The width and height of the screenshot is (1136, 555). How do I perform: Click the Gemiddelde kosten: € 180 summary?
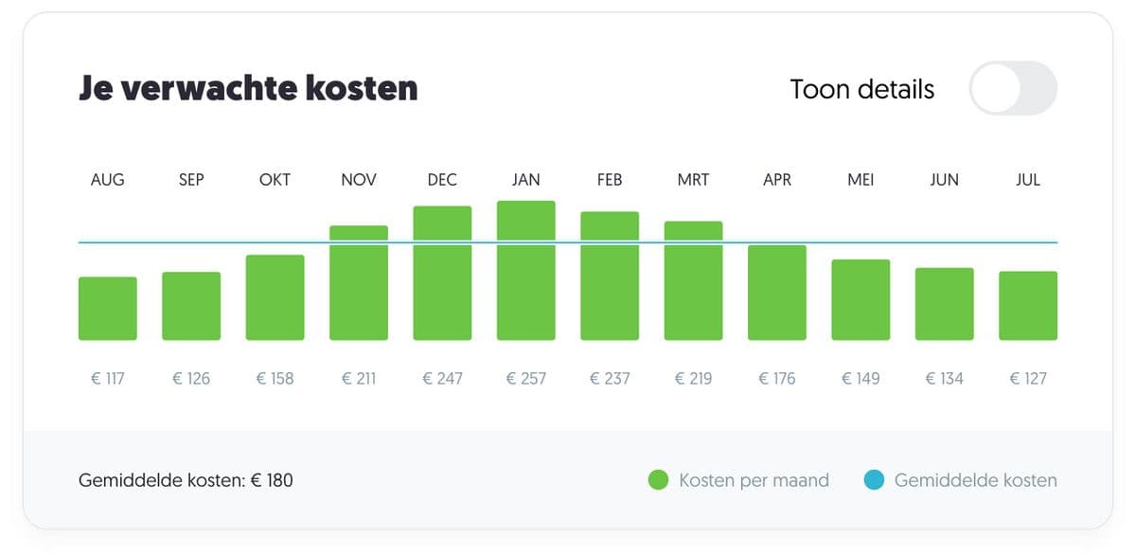pyautogui.click(x=186, y=480)
